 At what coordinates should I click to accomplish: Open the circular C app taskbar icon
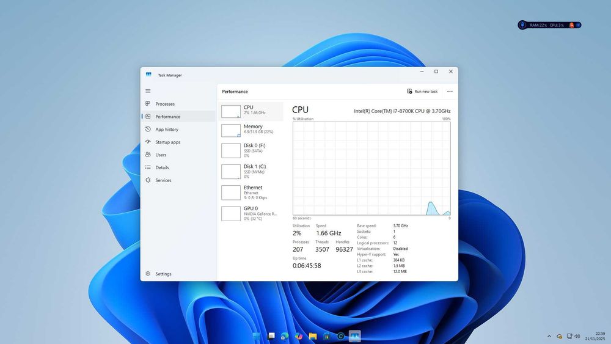(x=341, y=336)
